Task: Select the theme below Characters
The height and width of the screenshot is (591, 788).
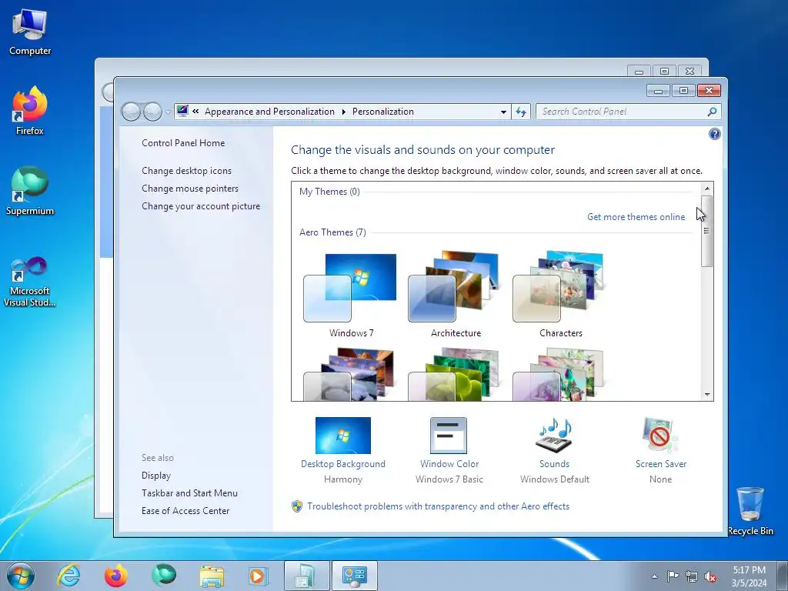Action: 560,375
